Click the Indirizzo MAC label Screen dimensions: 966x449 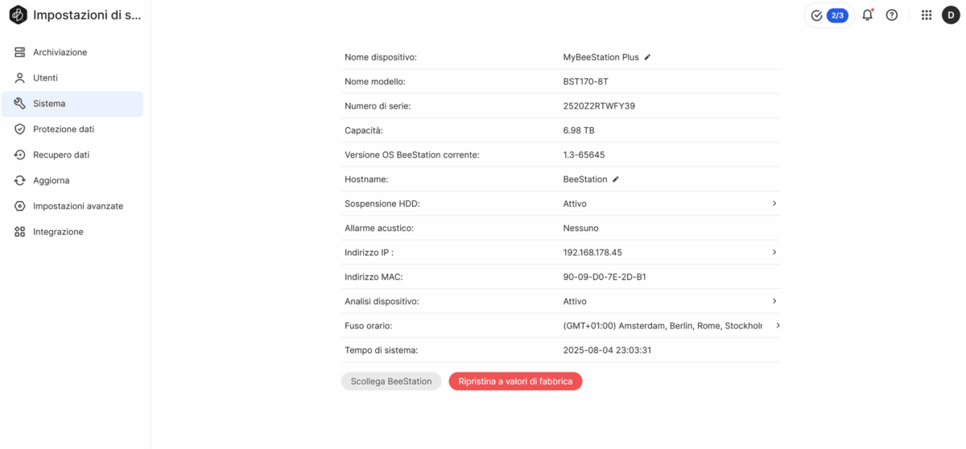[374, 277]
